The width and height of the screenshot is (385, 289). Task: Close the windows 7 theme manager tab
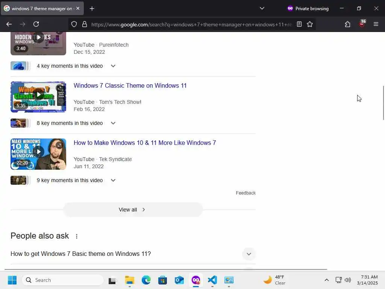pyautogui.click(x=78, y=8)
